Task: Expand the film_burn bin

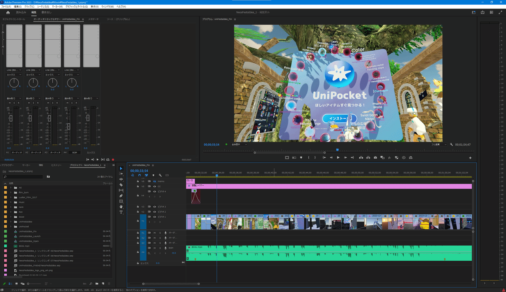Action: 11,192
